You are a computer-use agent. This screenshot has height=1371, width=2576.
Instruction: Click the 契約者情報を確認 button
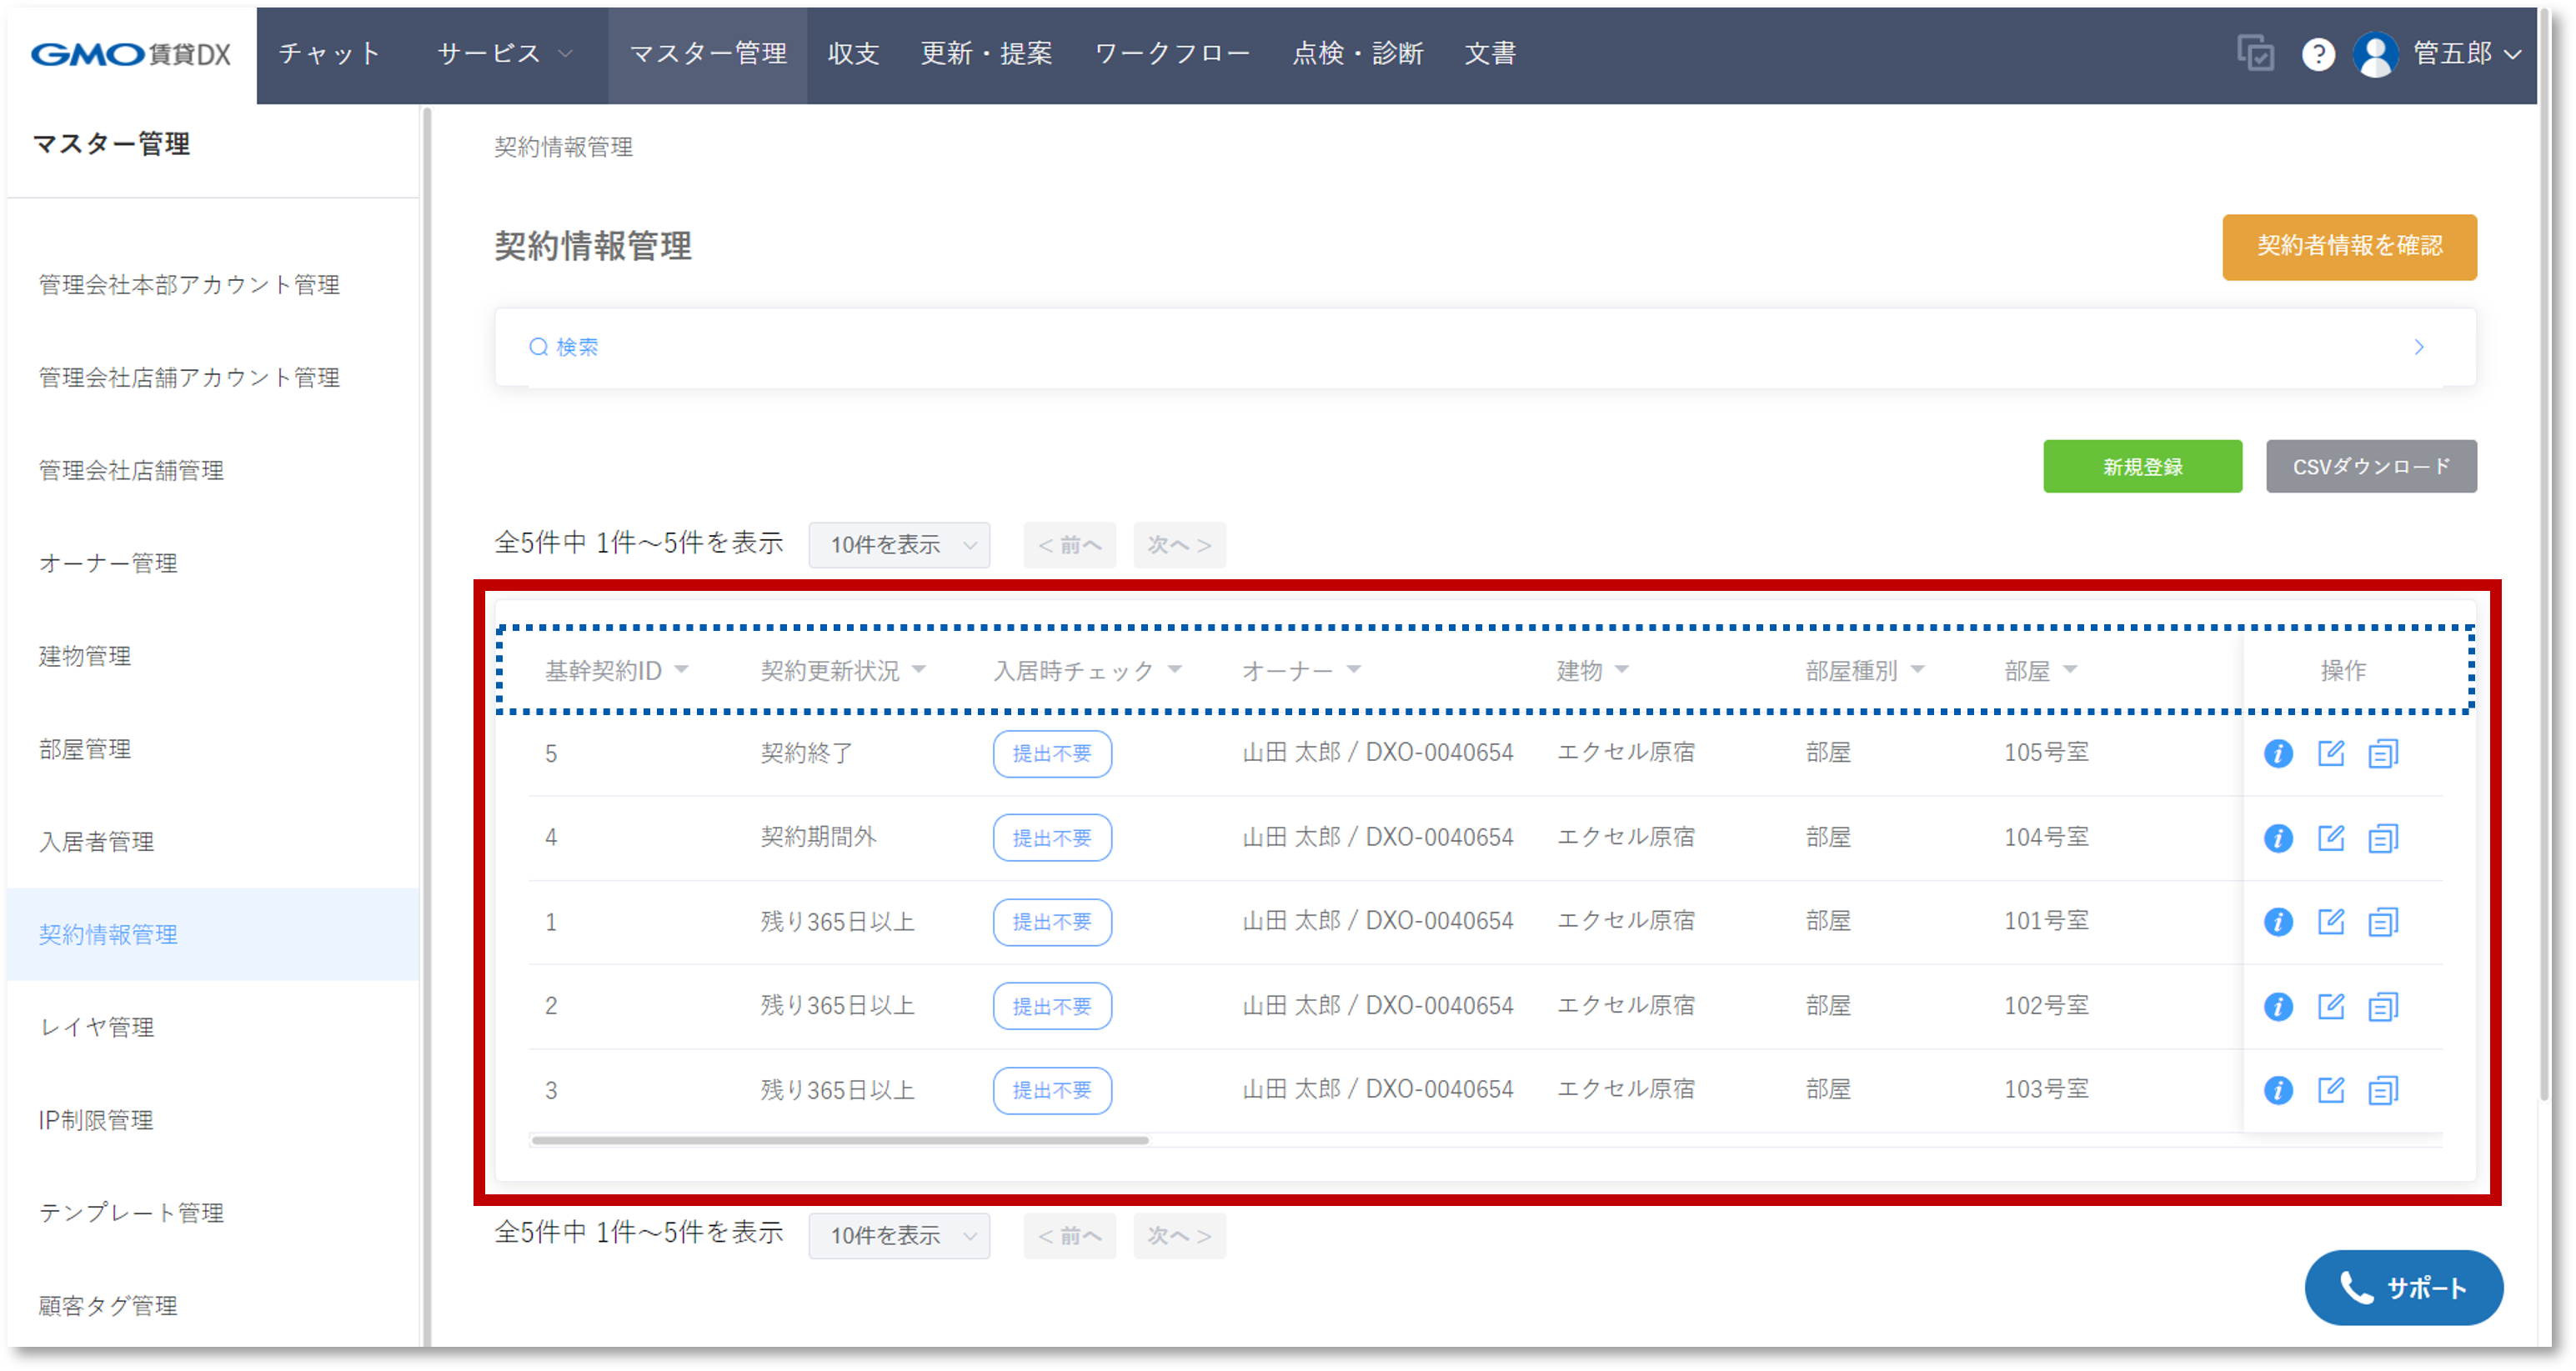pyautogui.click(x=2349, y=247)
